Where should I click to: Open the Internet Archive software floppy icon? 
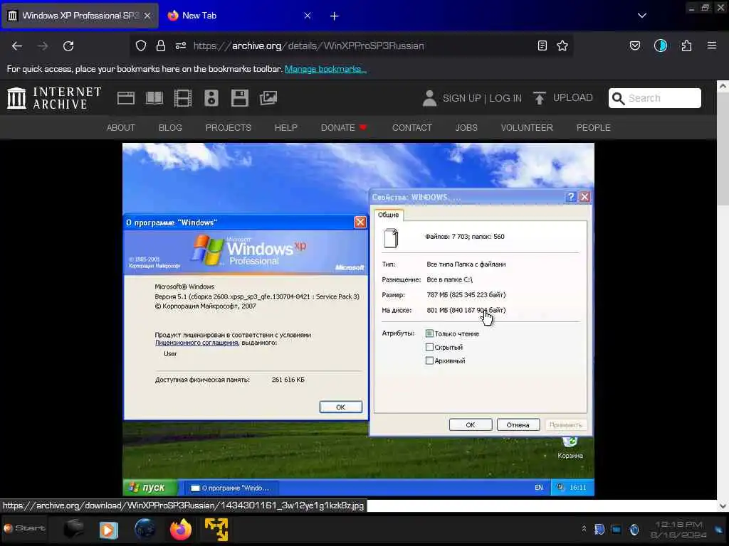point(240,98)
